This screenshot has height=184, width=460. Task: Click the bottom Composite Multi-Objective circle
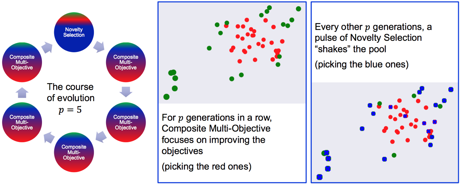[74, 152]
